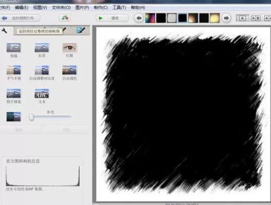
Task: Select the Retouch (照片修复) tool
Action: pyautogui.click(x=14, y=96)
